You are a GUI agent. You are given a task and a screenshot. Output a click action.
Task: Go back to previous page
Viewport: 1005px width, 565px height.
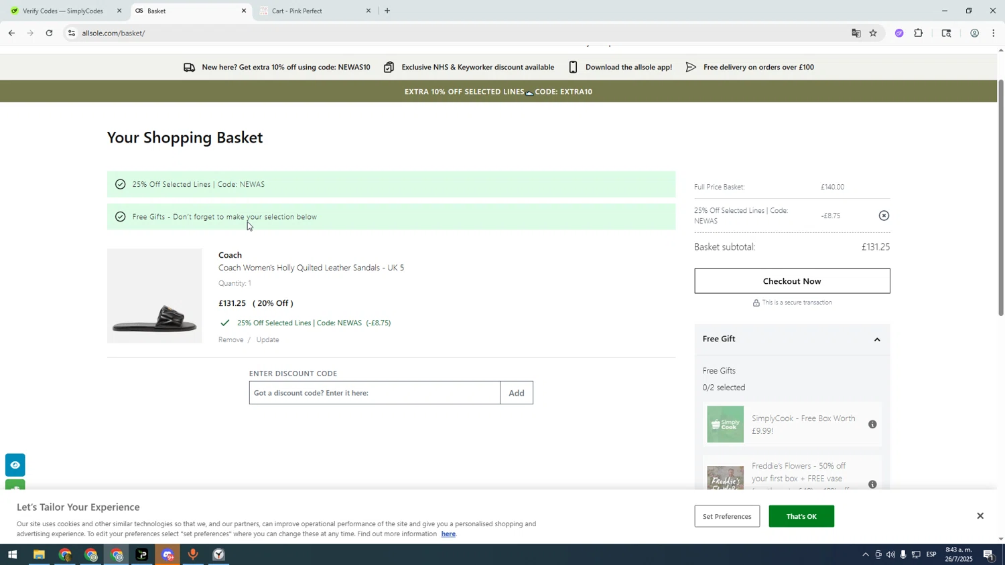pyautogui.click(x=11, y=33)
